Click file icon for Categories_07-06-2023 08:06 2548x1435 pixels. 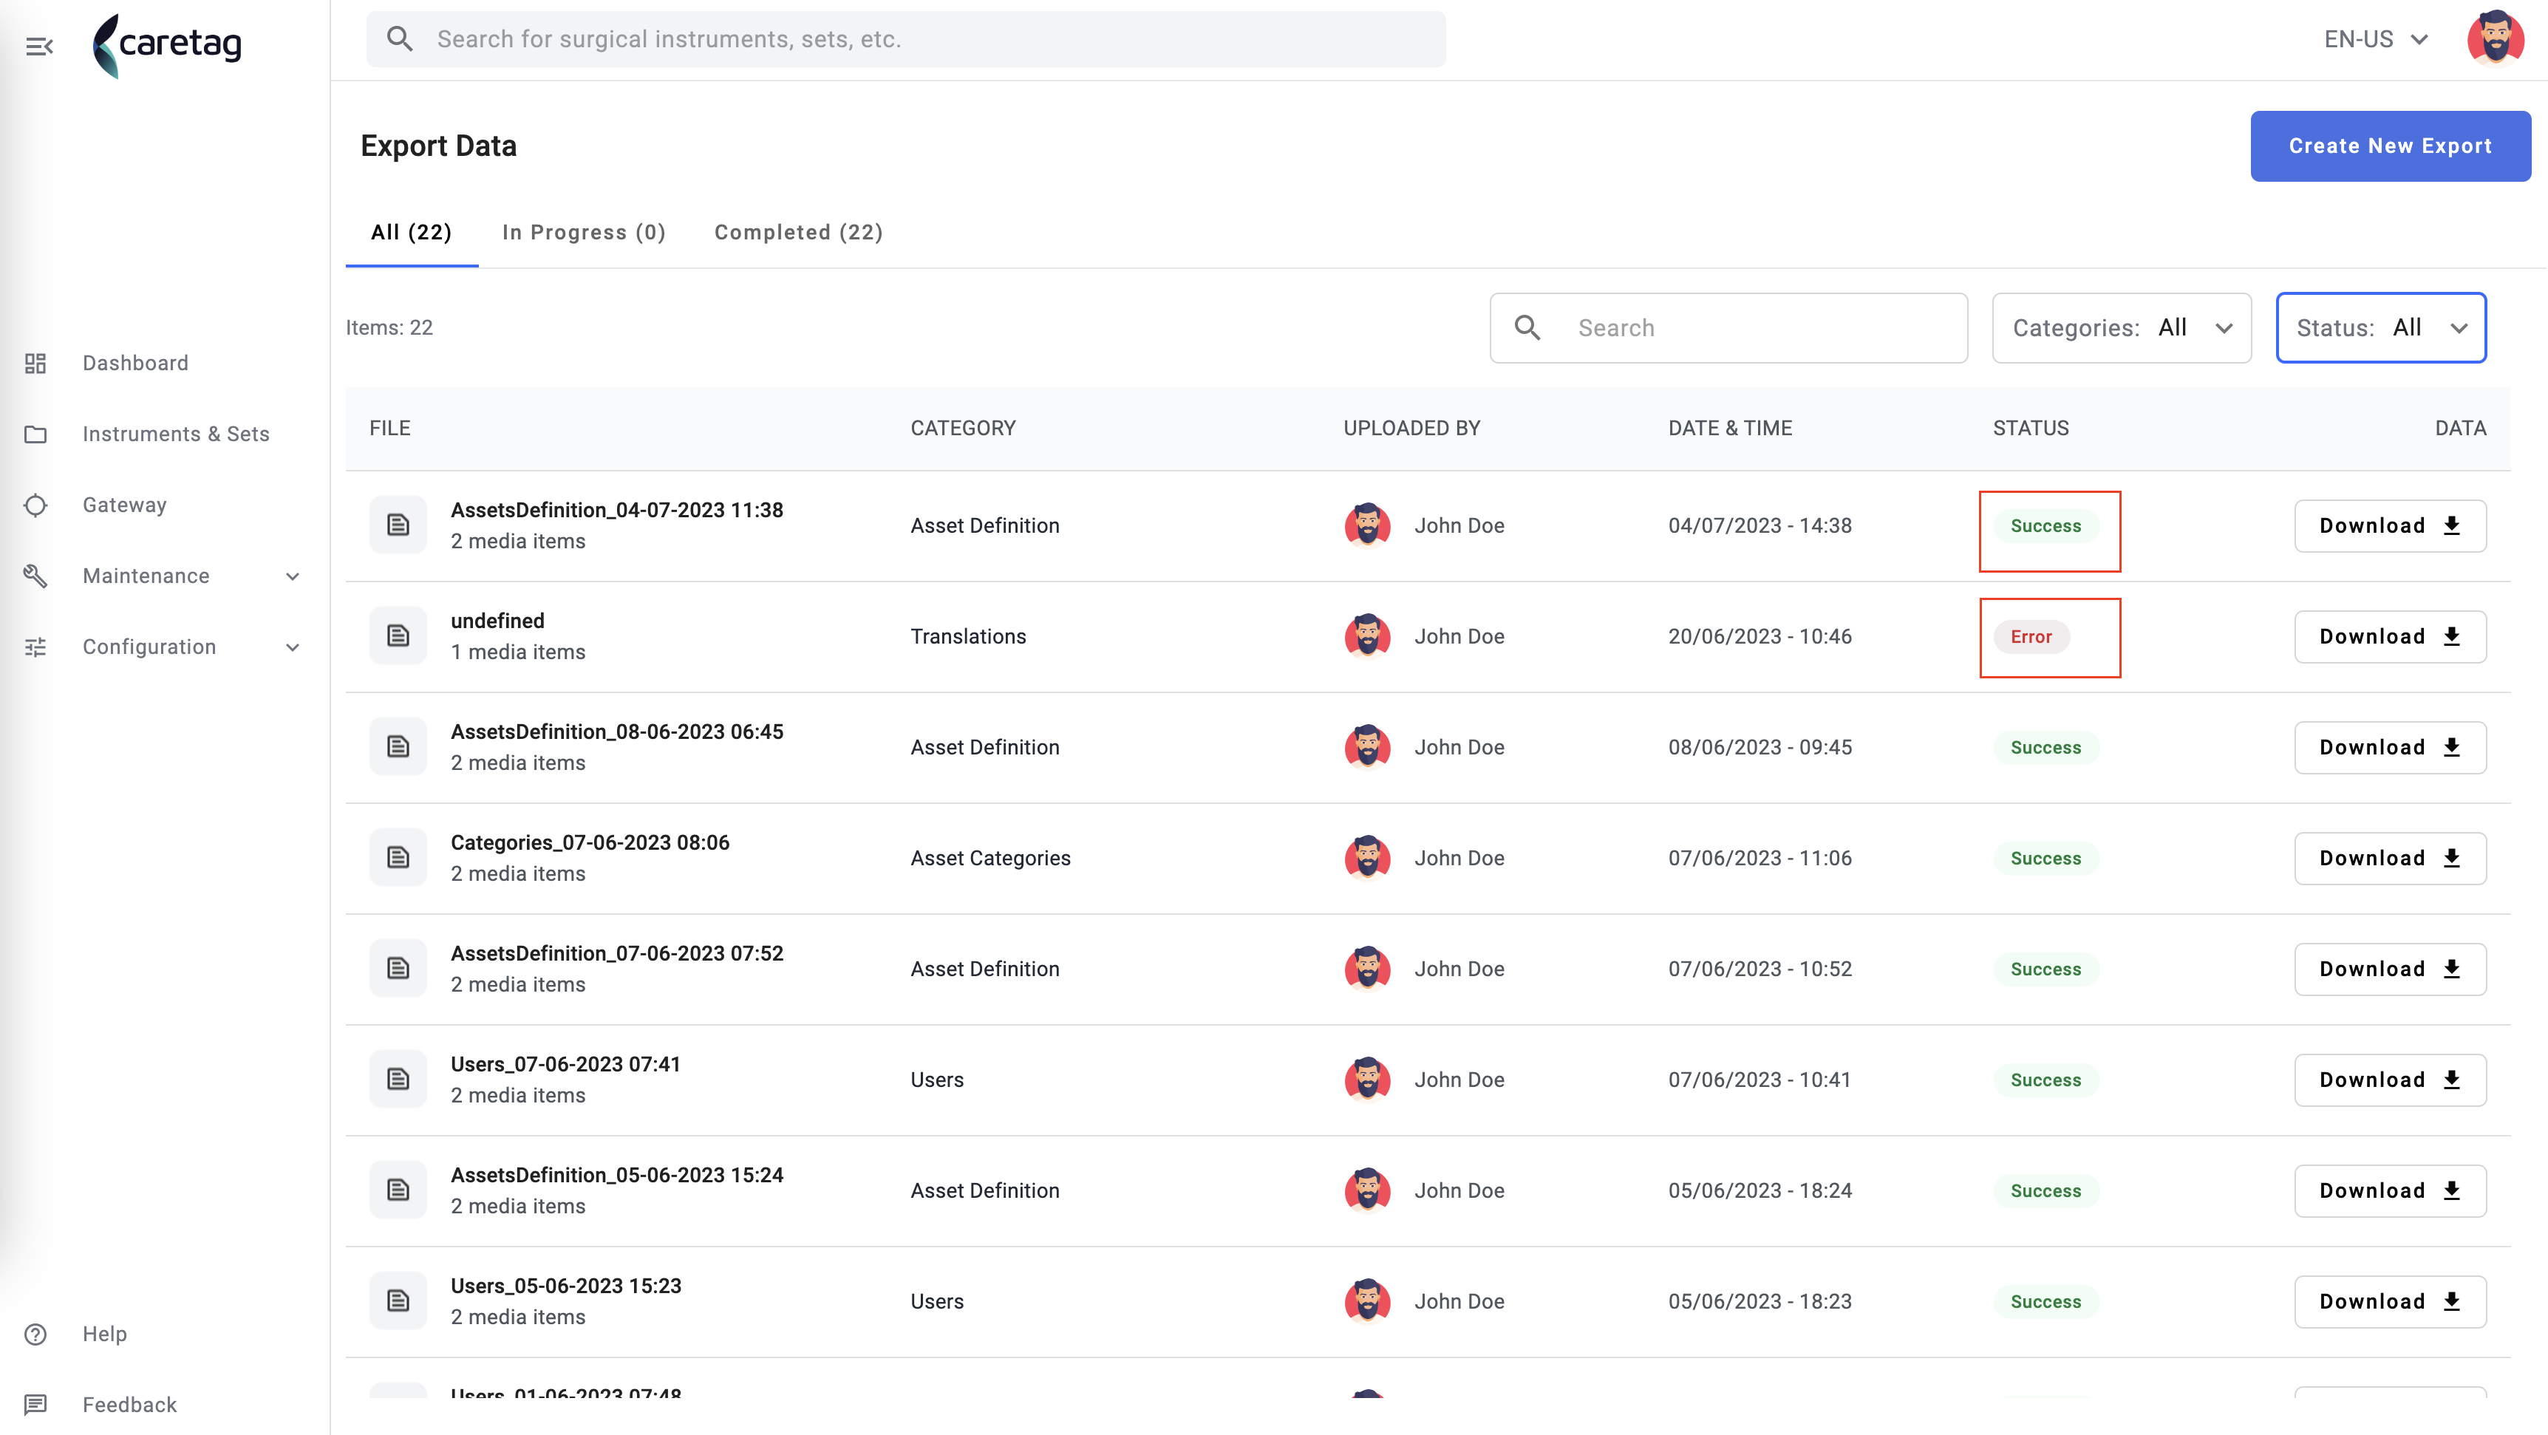click(x=398, y=857)
